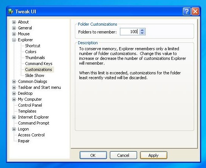The image size is (206, 168).
Task: Select General in the tree
Action: tap(25, 28)
